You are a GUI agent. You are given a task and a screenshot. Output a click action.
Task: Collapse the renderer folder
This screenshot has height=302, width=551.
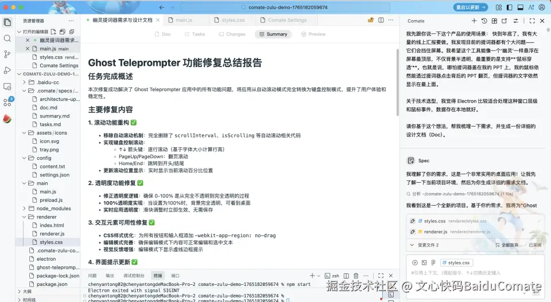pyautogui.click(x=24, y=217)
